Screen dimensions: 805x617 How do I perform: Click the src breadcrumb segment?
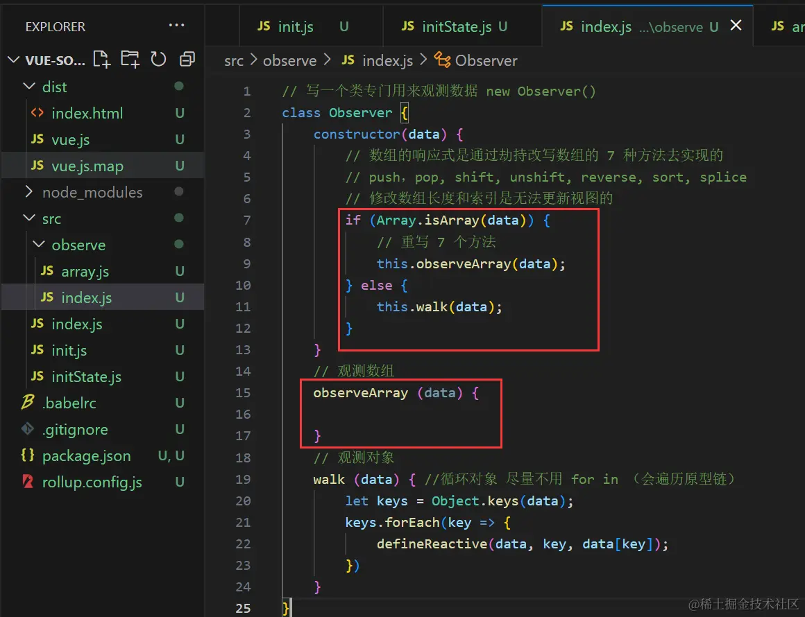234,60
